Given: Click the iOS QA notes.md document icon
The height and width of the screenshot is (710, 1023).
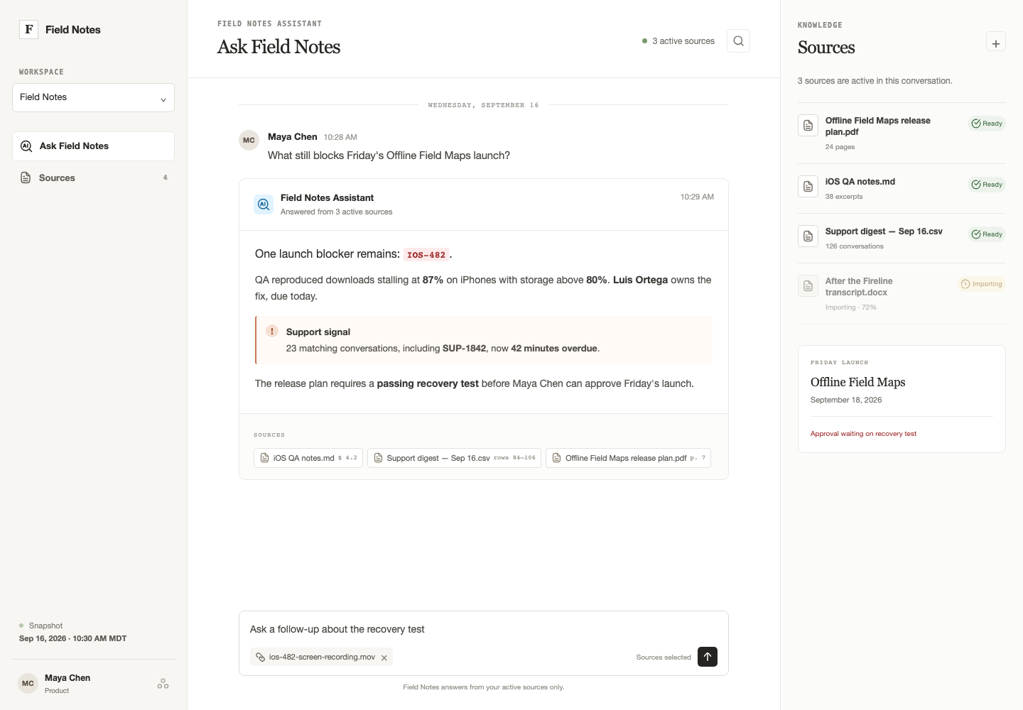Looking at the screenshot, I should (x=808, y=187).
